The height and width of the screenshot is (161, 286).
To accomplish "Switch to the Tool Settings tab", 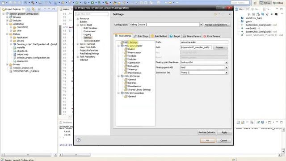I will click(123, 36).
